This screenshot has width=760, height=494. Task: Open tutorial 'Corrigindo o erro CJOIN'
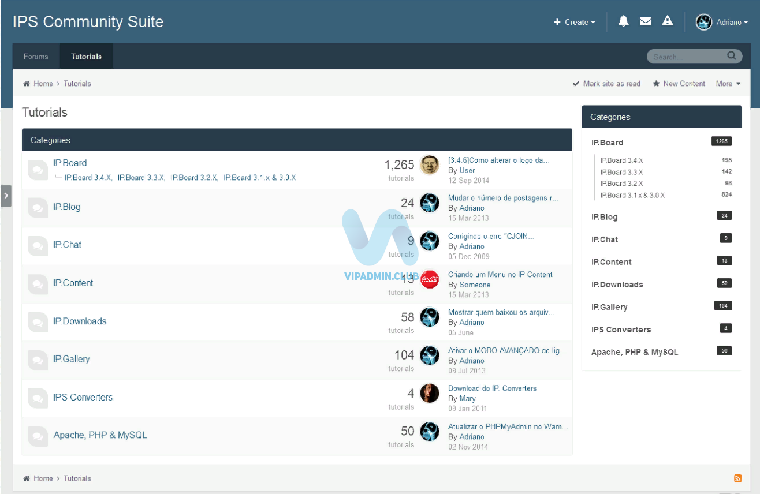tap(491, 236)
